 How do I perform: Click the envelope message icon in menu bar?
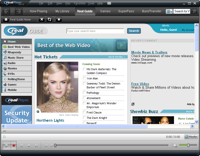[x=109, y=3]
